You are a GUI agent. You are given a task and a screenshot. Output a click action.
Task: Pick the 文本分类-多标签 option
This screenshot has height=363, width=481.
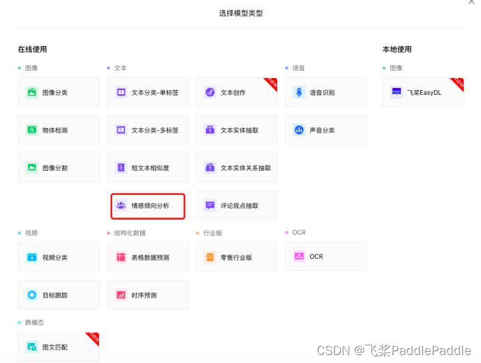(x=148, y=130)
